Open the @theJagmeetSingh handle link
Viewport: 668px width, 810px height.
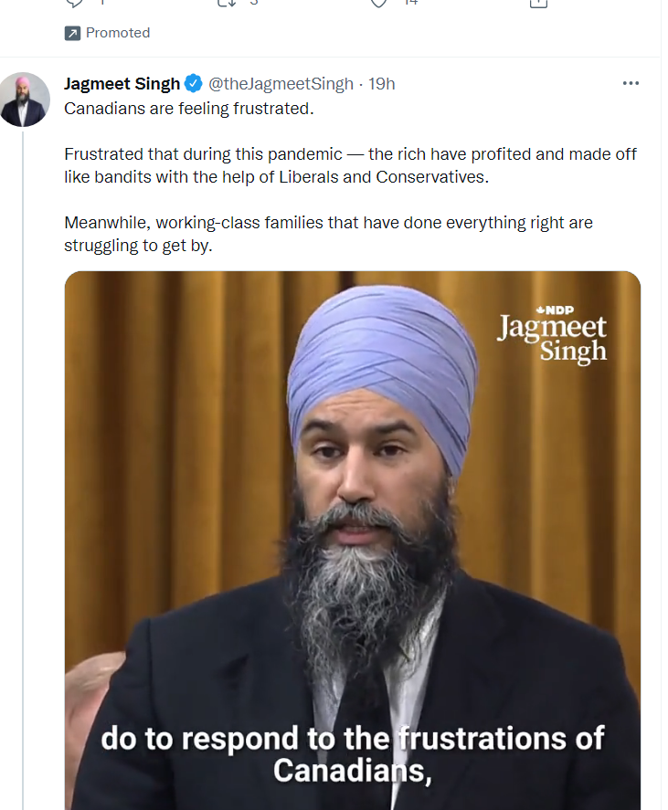281,84
